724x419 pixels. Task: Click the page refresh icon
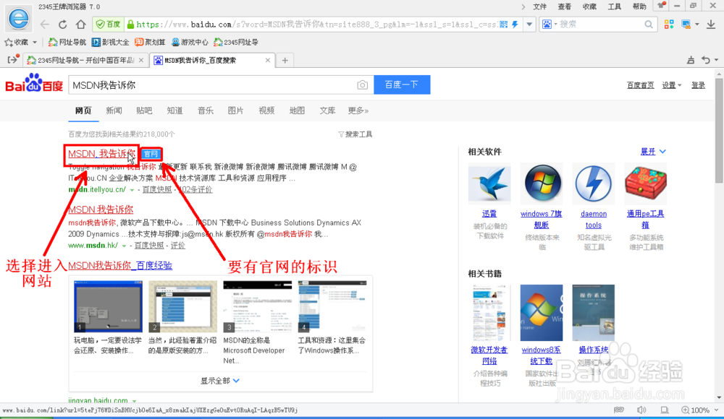[62, 24]
